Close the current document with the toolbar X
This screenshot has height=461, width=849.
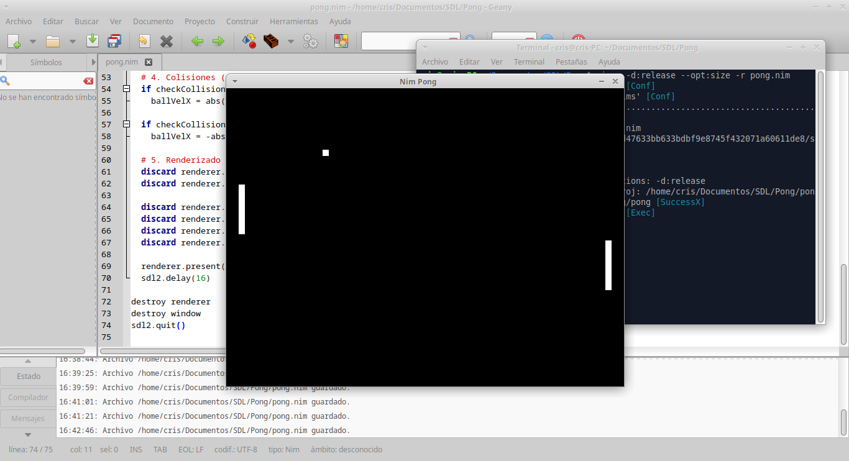[167, 42]
